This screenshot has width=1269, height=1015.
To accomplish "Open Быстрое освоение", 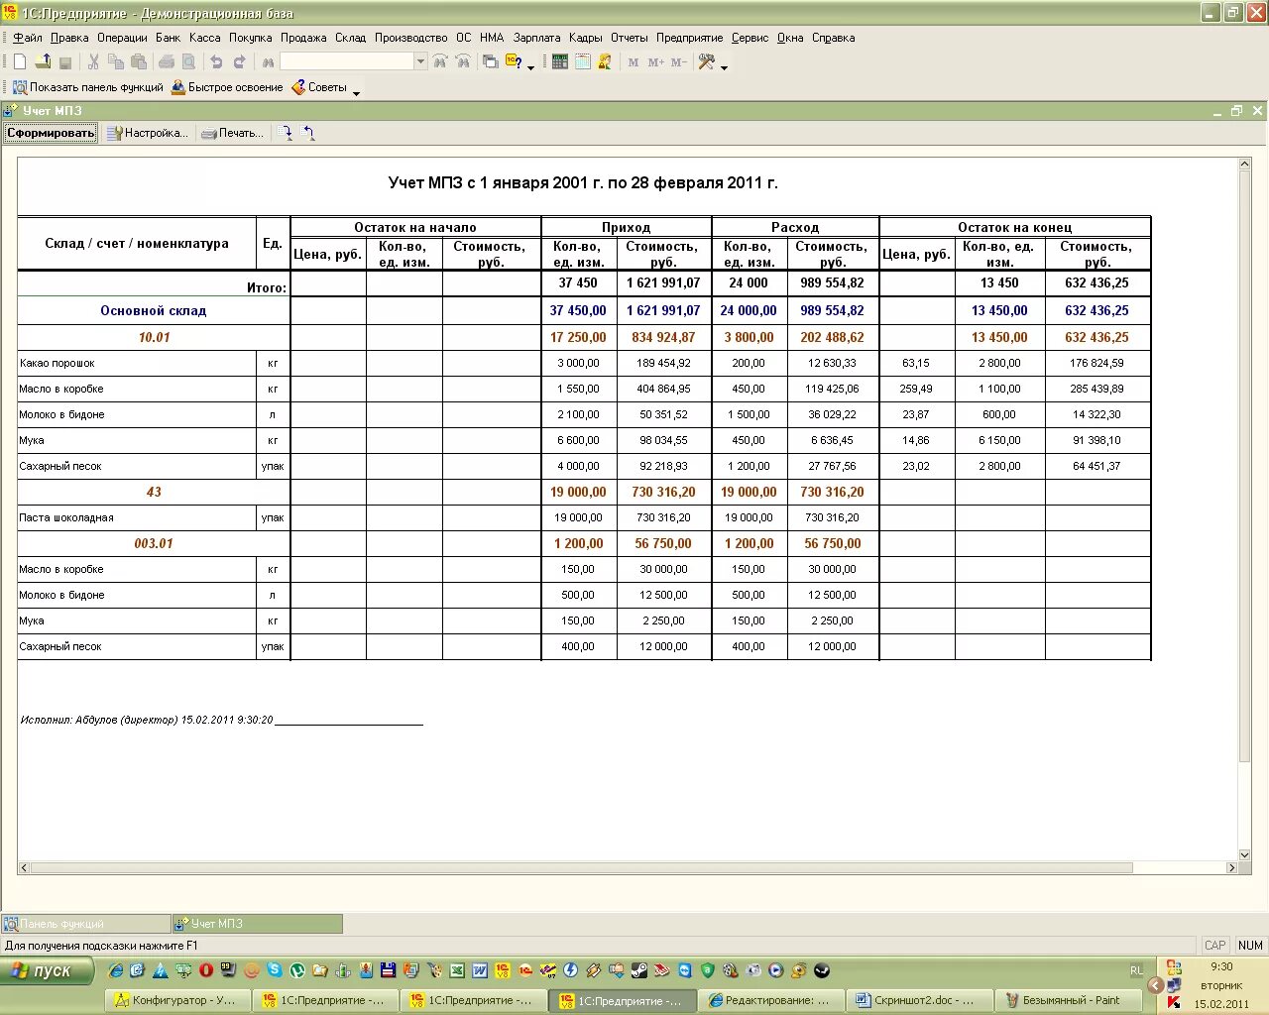I will 227,87.
